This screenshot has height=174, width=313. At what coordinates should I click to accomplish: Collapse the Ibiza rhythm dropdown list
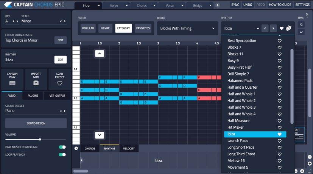coord(258,28)
